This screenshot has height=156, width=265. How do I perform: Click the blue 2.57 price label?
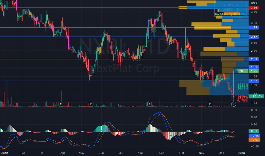(x=254, y=37)
